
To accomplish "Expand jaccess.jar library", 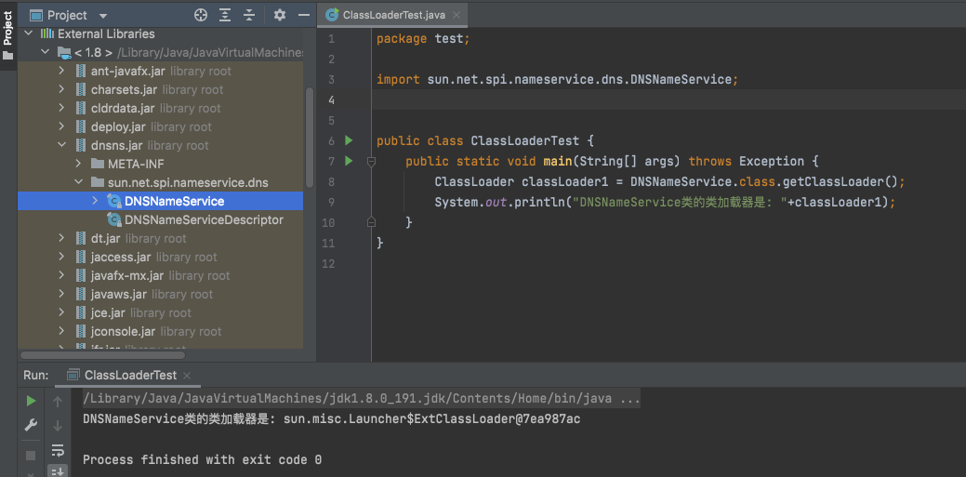I will 61,257.
